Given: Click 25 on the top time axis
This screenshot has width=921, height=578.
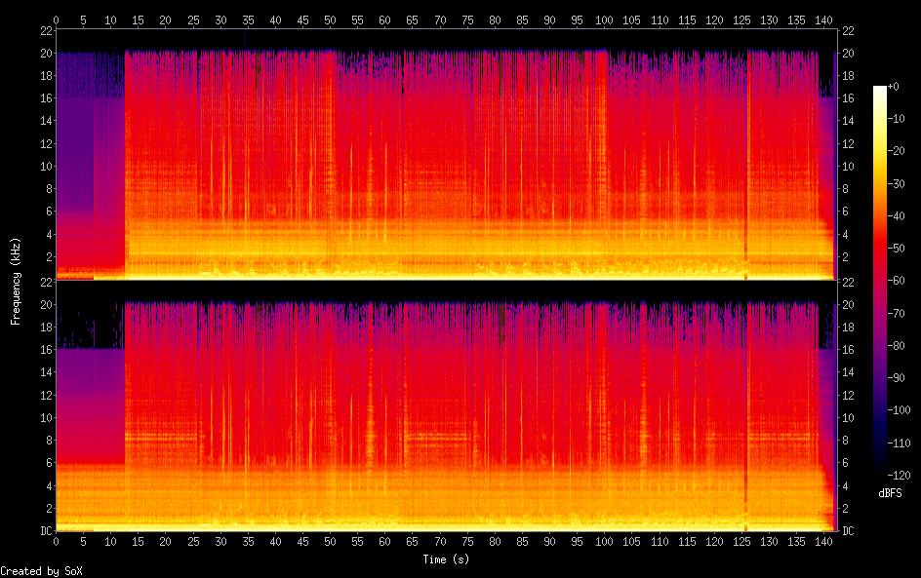Looking at the screenshot, I should (193, 19).
